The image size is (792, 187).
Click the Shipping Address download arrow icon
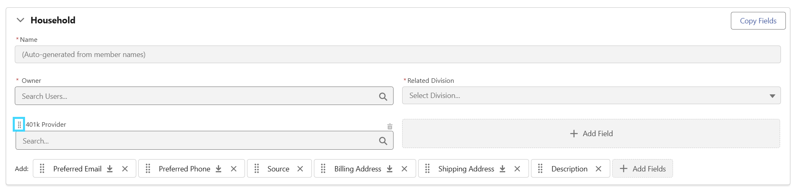tap(502, 169)
